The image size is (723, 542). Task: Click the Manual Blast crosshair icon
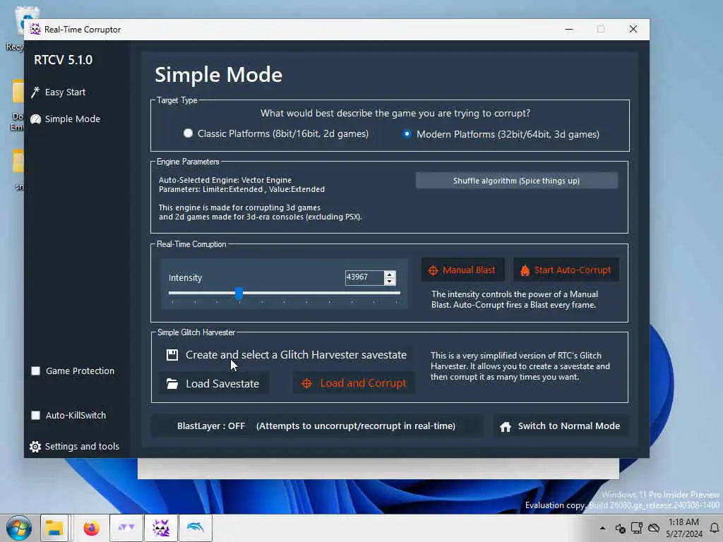(x=433, y=270)
